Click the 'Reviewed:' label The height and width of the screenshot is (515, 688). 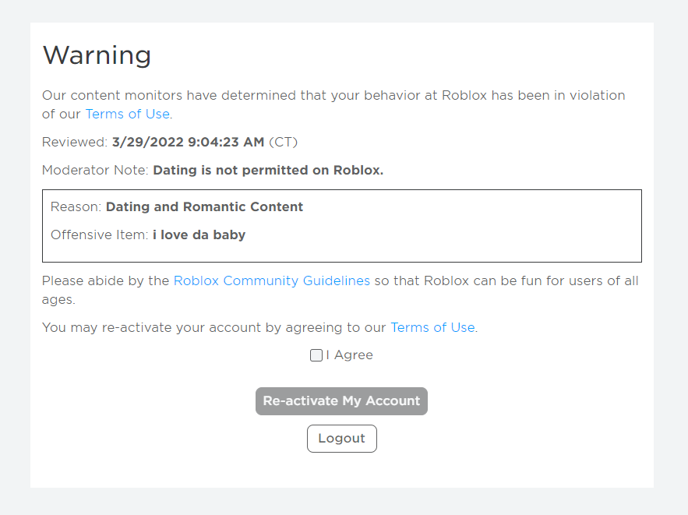[75, 142]
